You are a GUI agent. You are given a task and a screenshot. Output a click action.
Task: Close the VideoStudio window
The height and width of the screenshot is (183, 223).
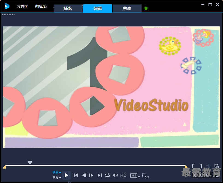click(x=217, y=5)
